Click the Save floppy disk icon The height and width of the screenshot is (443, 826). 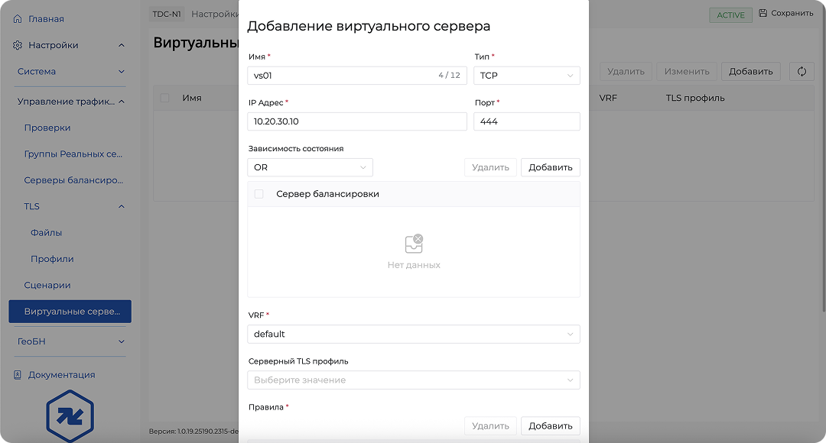point(763,13)
